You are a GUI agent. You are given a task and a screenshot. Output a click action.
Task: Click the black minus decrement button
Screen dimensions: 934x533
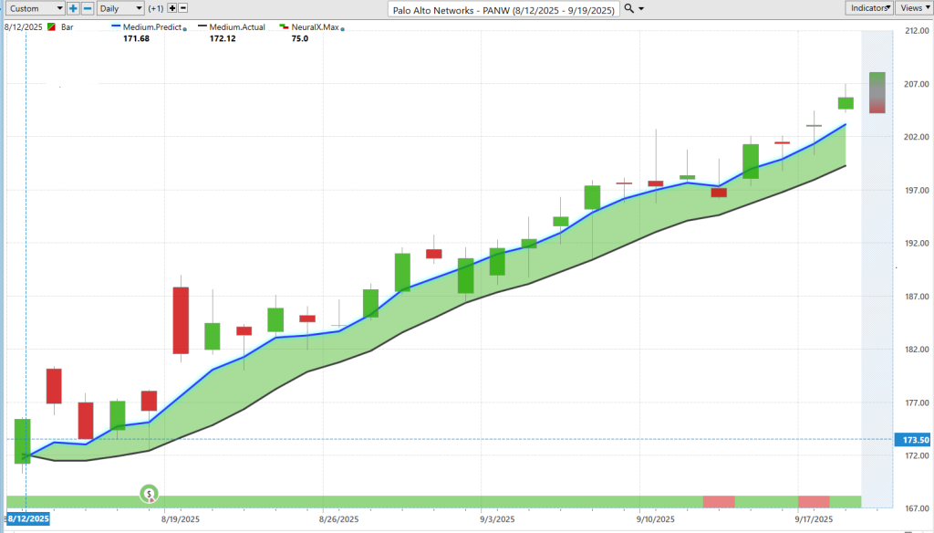click(x=183, y=8)
